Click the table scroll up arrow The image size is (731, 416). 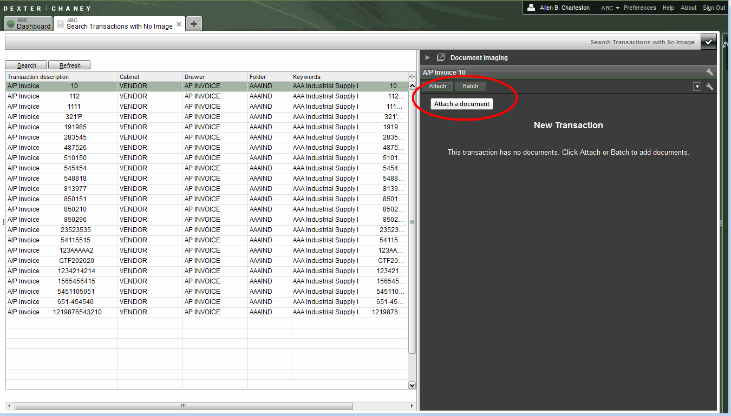412,86
